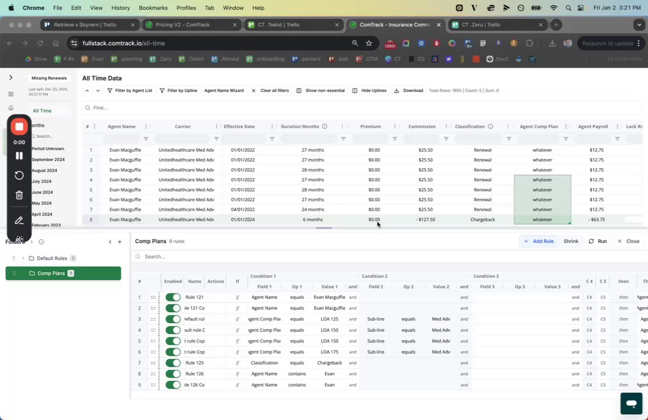The width and height of the screenshot is (648, 420).
Task: Click the Premium column filter icon
Action: point(395,139)
